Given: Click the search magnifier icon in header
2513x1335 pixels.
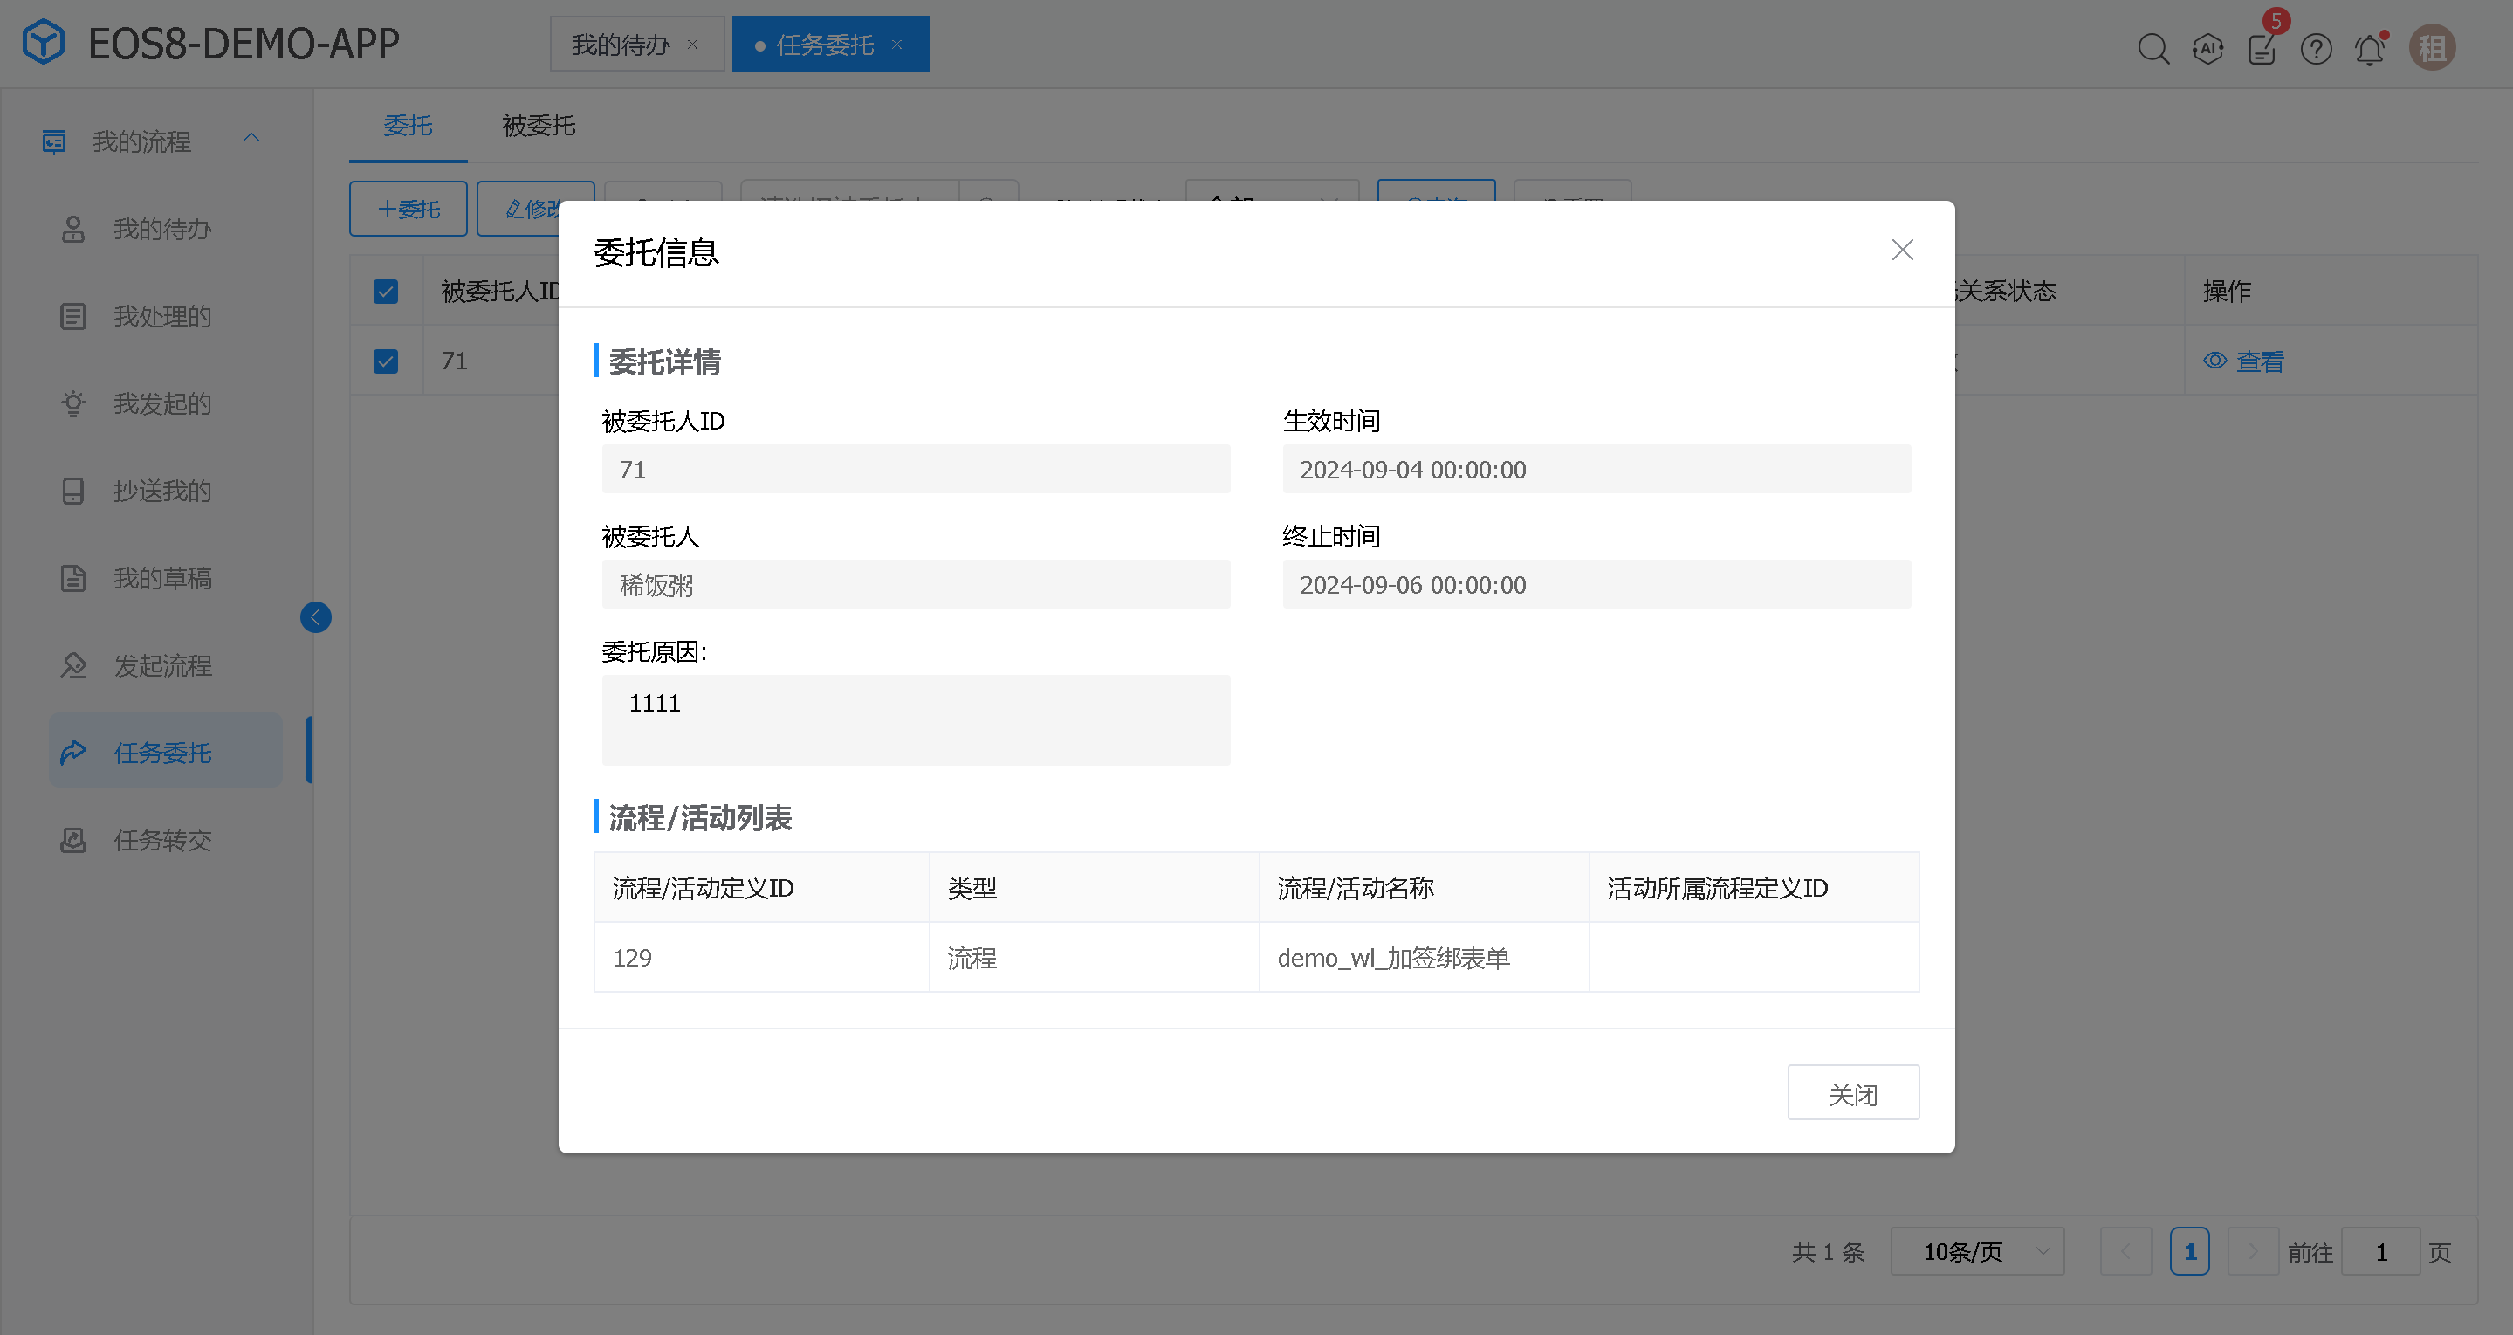Looking at the screenshot, I should pyautogui.click(x=2153, y=48).
